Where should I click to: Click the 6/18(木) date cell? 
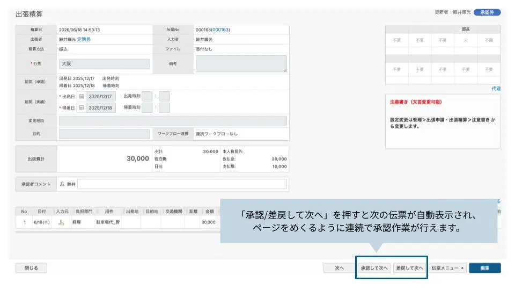(x=42, y=222)
